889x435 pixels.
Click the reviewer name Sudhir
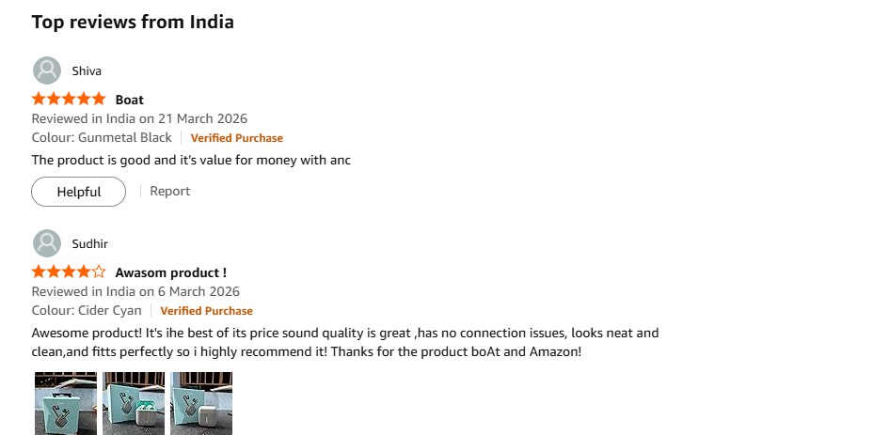90,243
